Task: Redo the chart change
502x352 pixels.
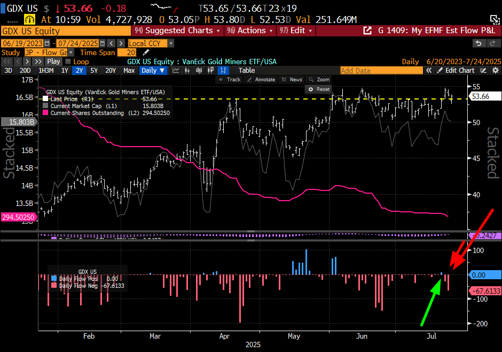Action: tap(493, 43)
